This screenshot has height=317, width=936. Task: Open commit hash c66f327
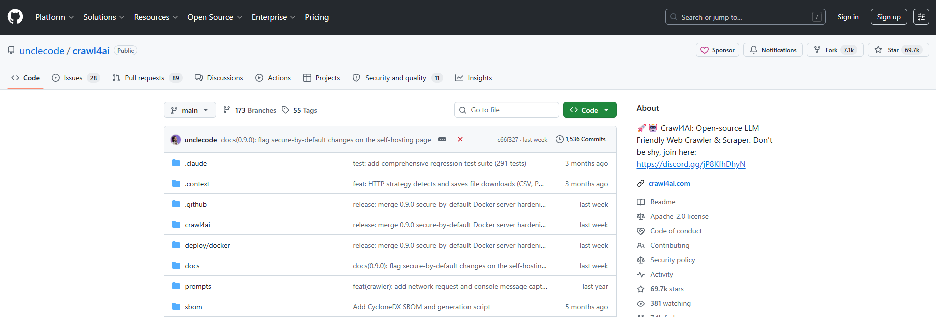coord(508,140)
